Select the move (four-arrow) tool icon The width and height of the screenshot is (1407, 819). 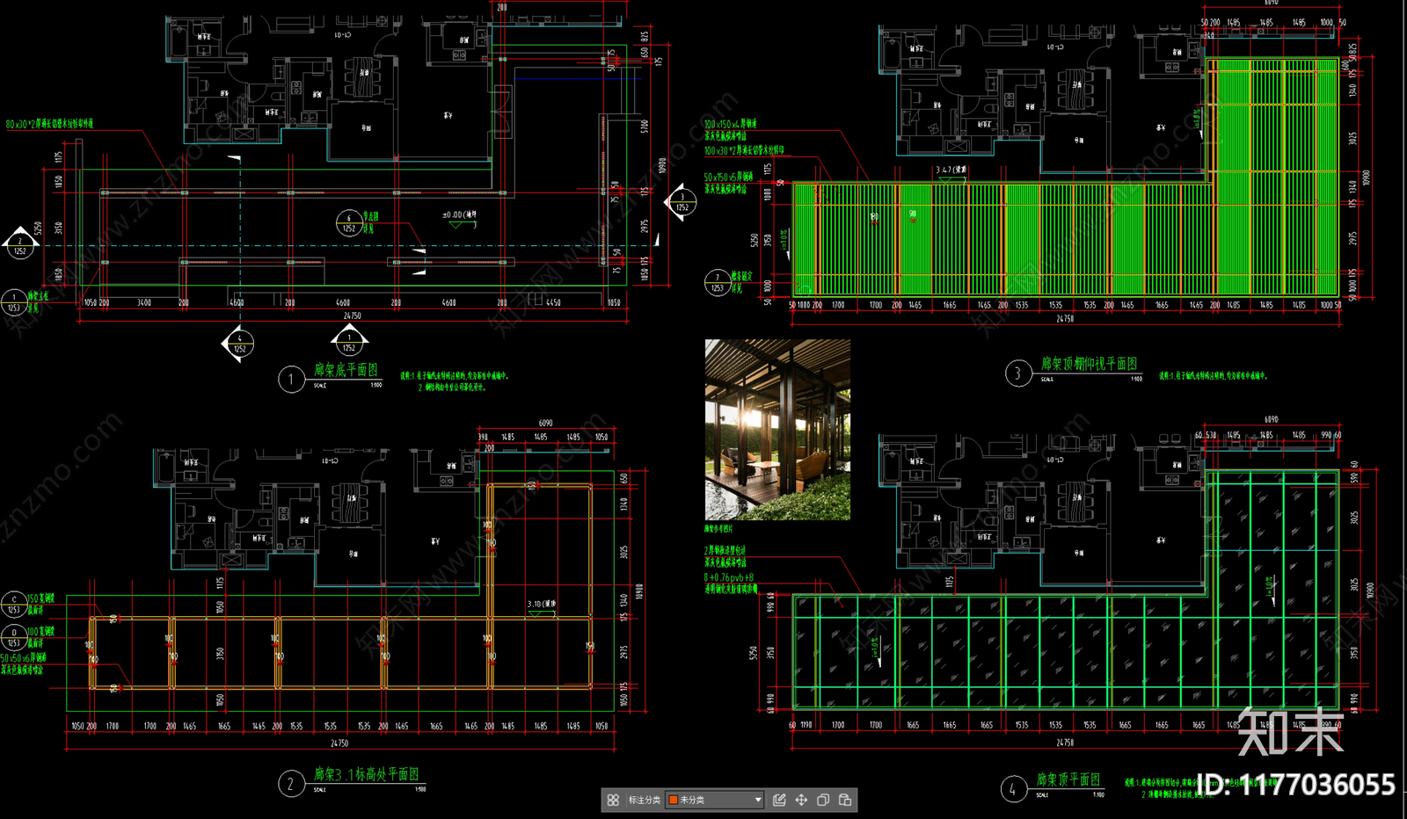801,800
